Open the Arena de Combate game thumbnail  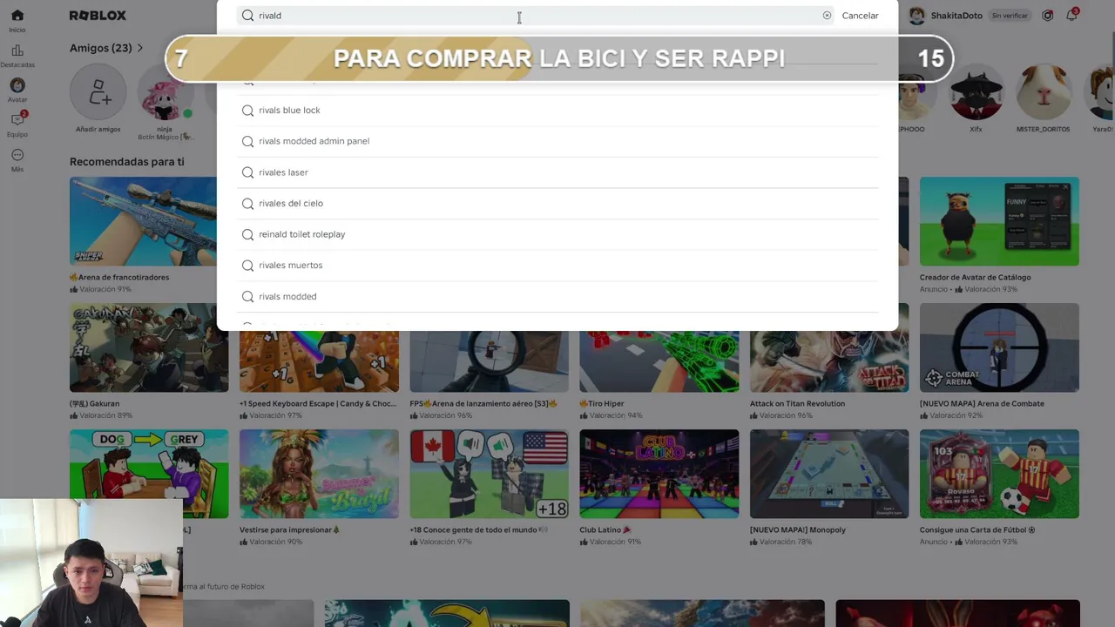999,347
